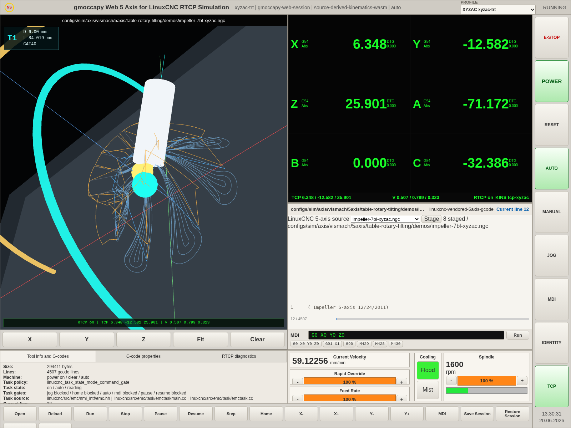Viewport: 571px width, 428px height.
Task: Increase Rapid Override with plus
Action: coord(401,382)
